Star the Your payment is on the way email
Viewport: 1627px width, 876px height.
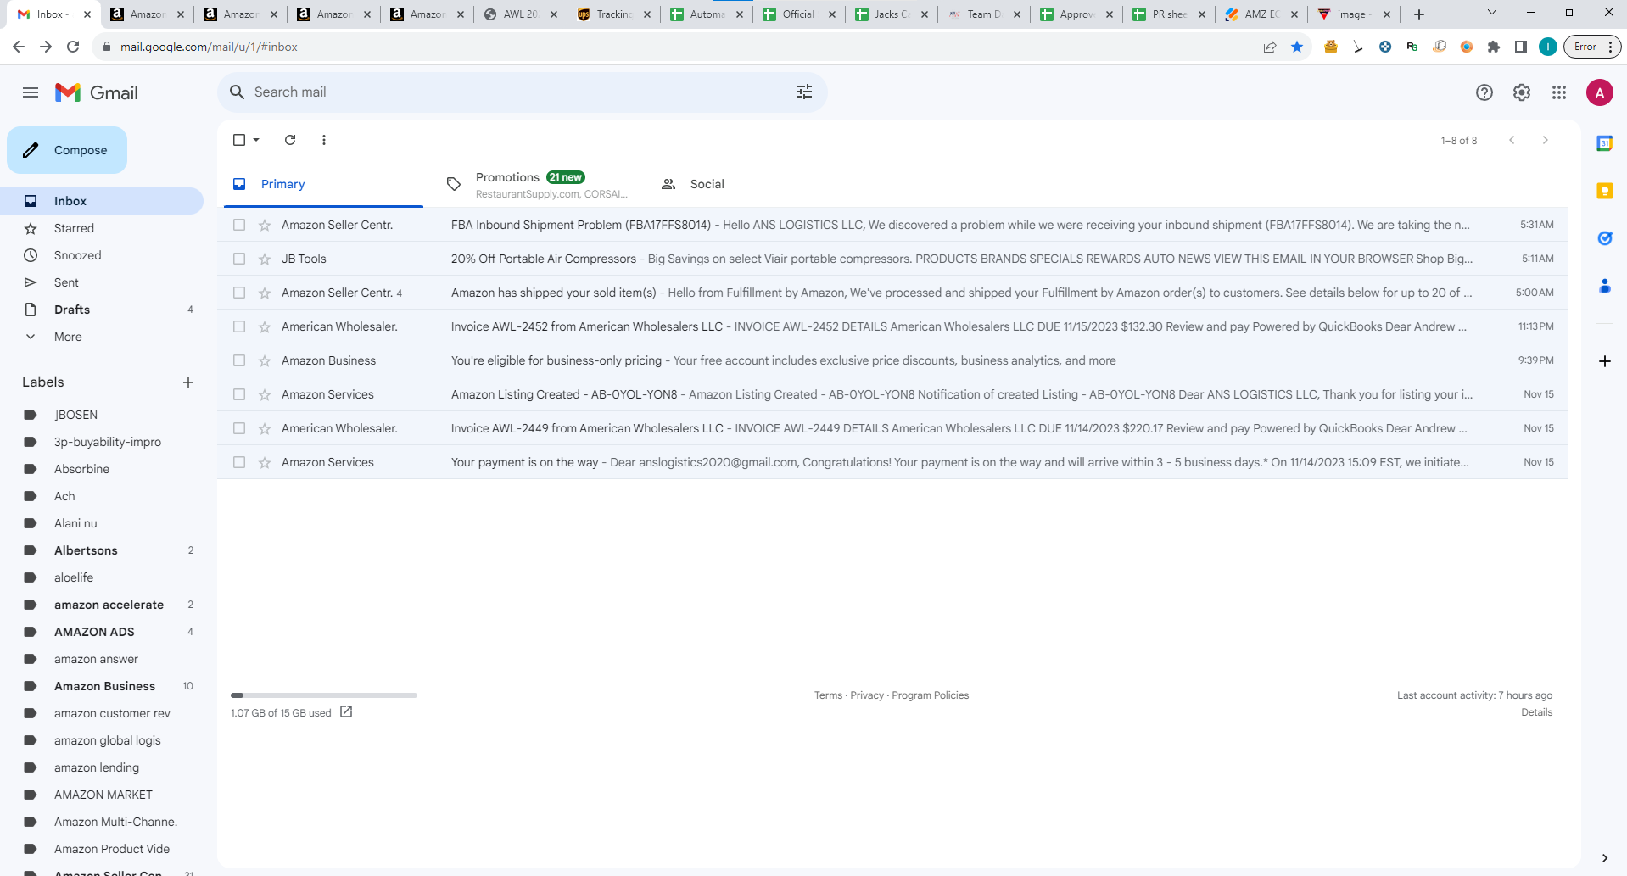point(265,462)
